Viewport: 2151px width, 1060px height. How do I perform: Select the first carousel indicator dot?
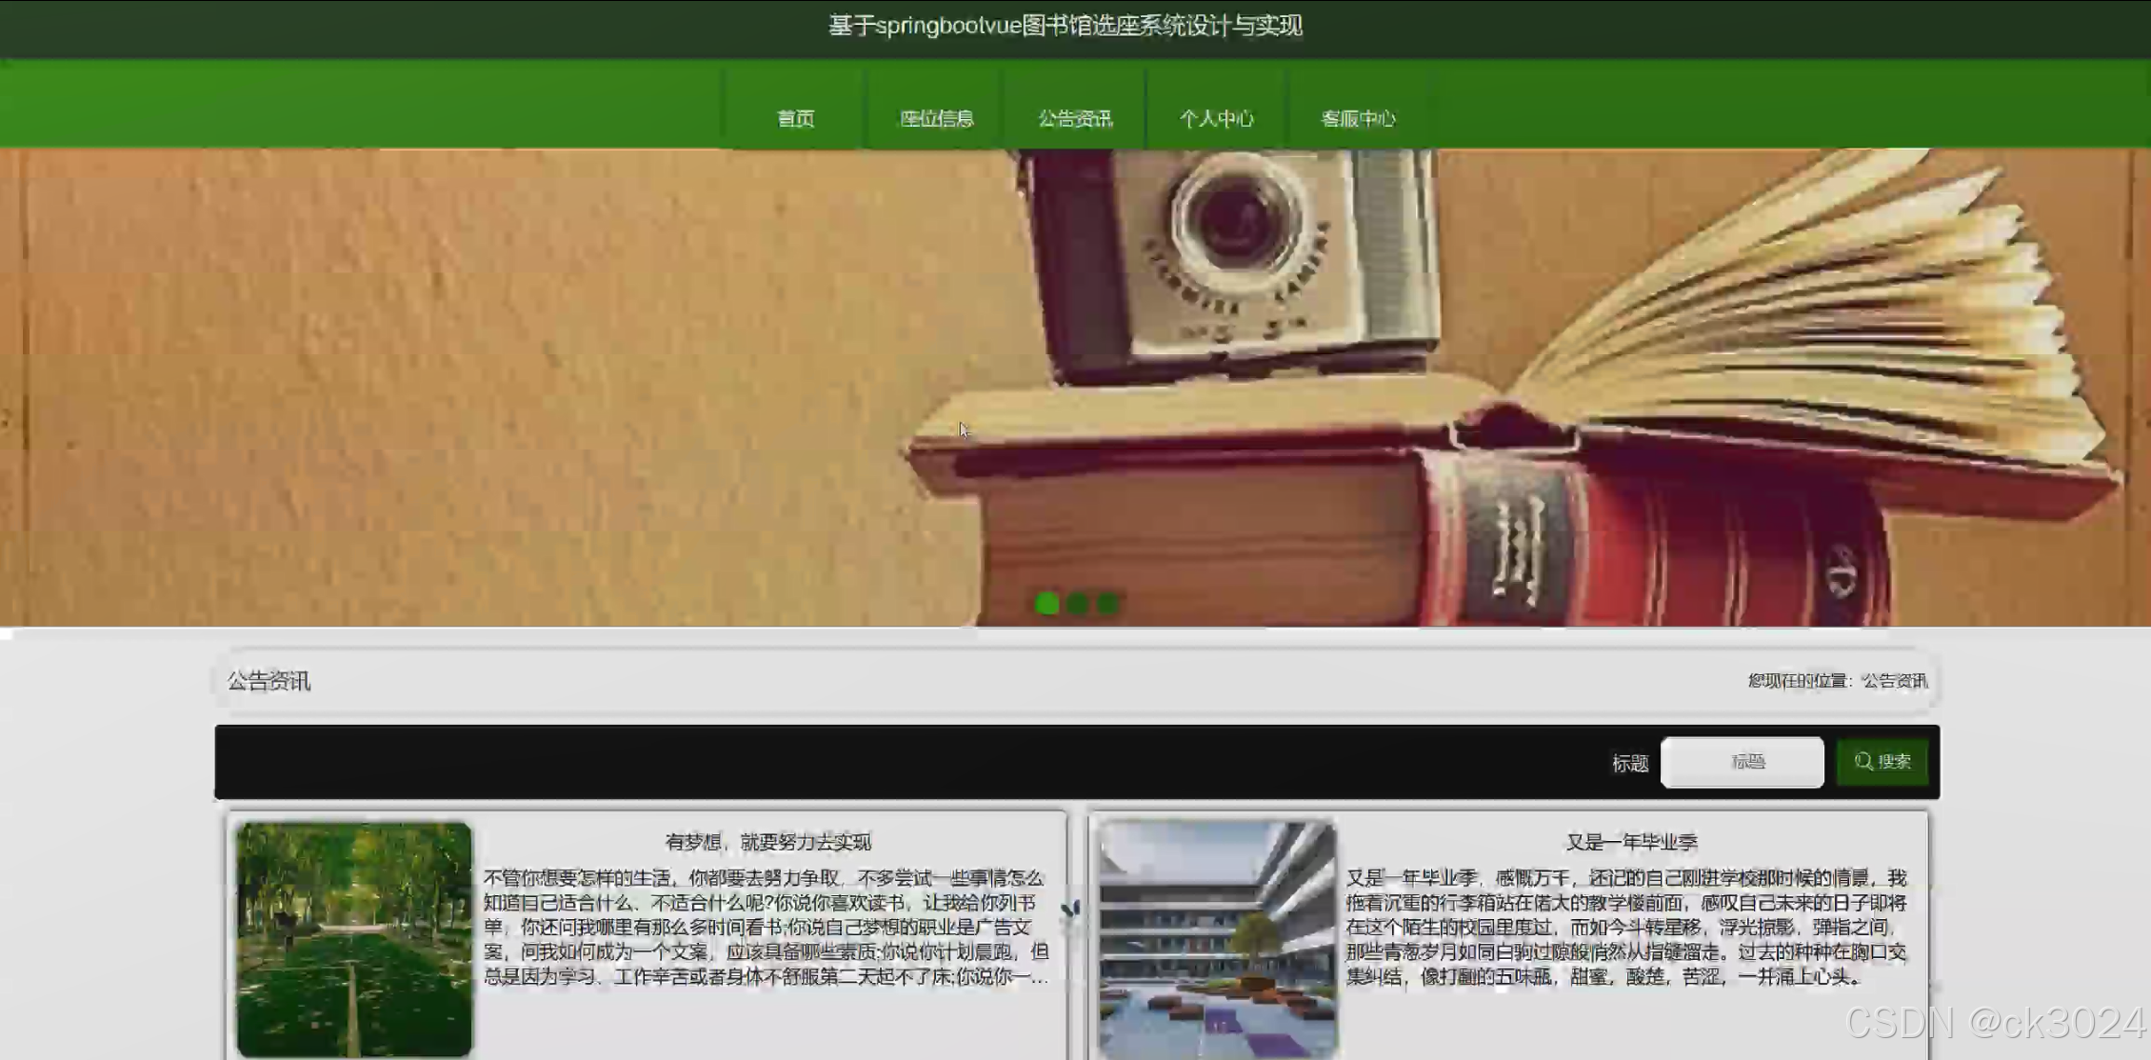pos(1046,603)
